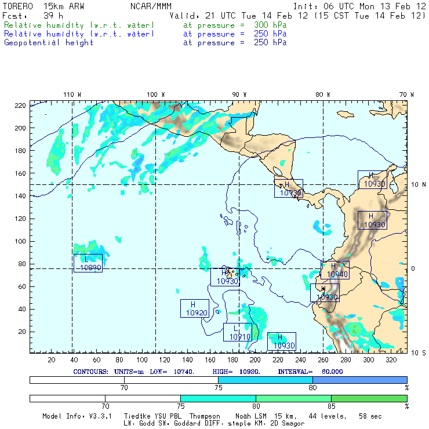Click the green 'Relative humidity (w.r.t. water)' legend line
429x429 pixels.
(79, 25)
